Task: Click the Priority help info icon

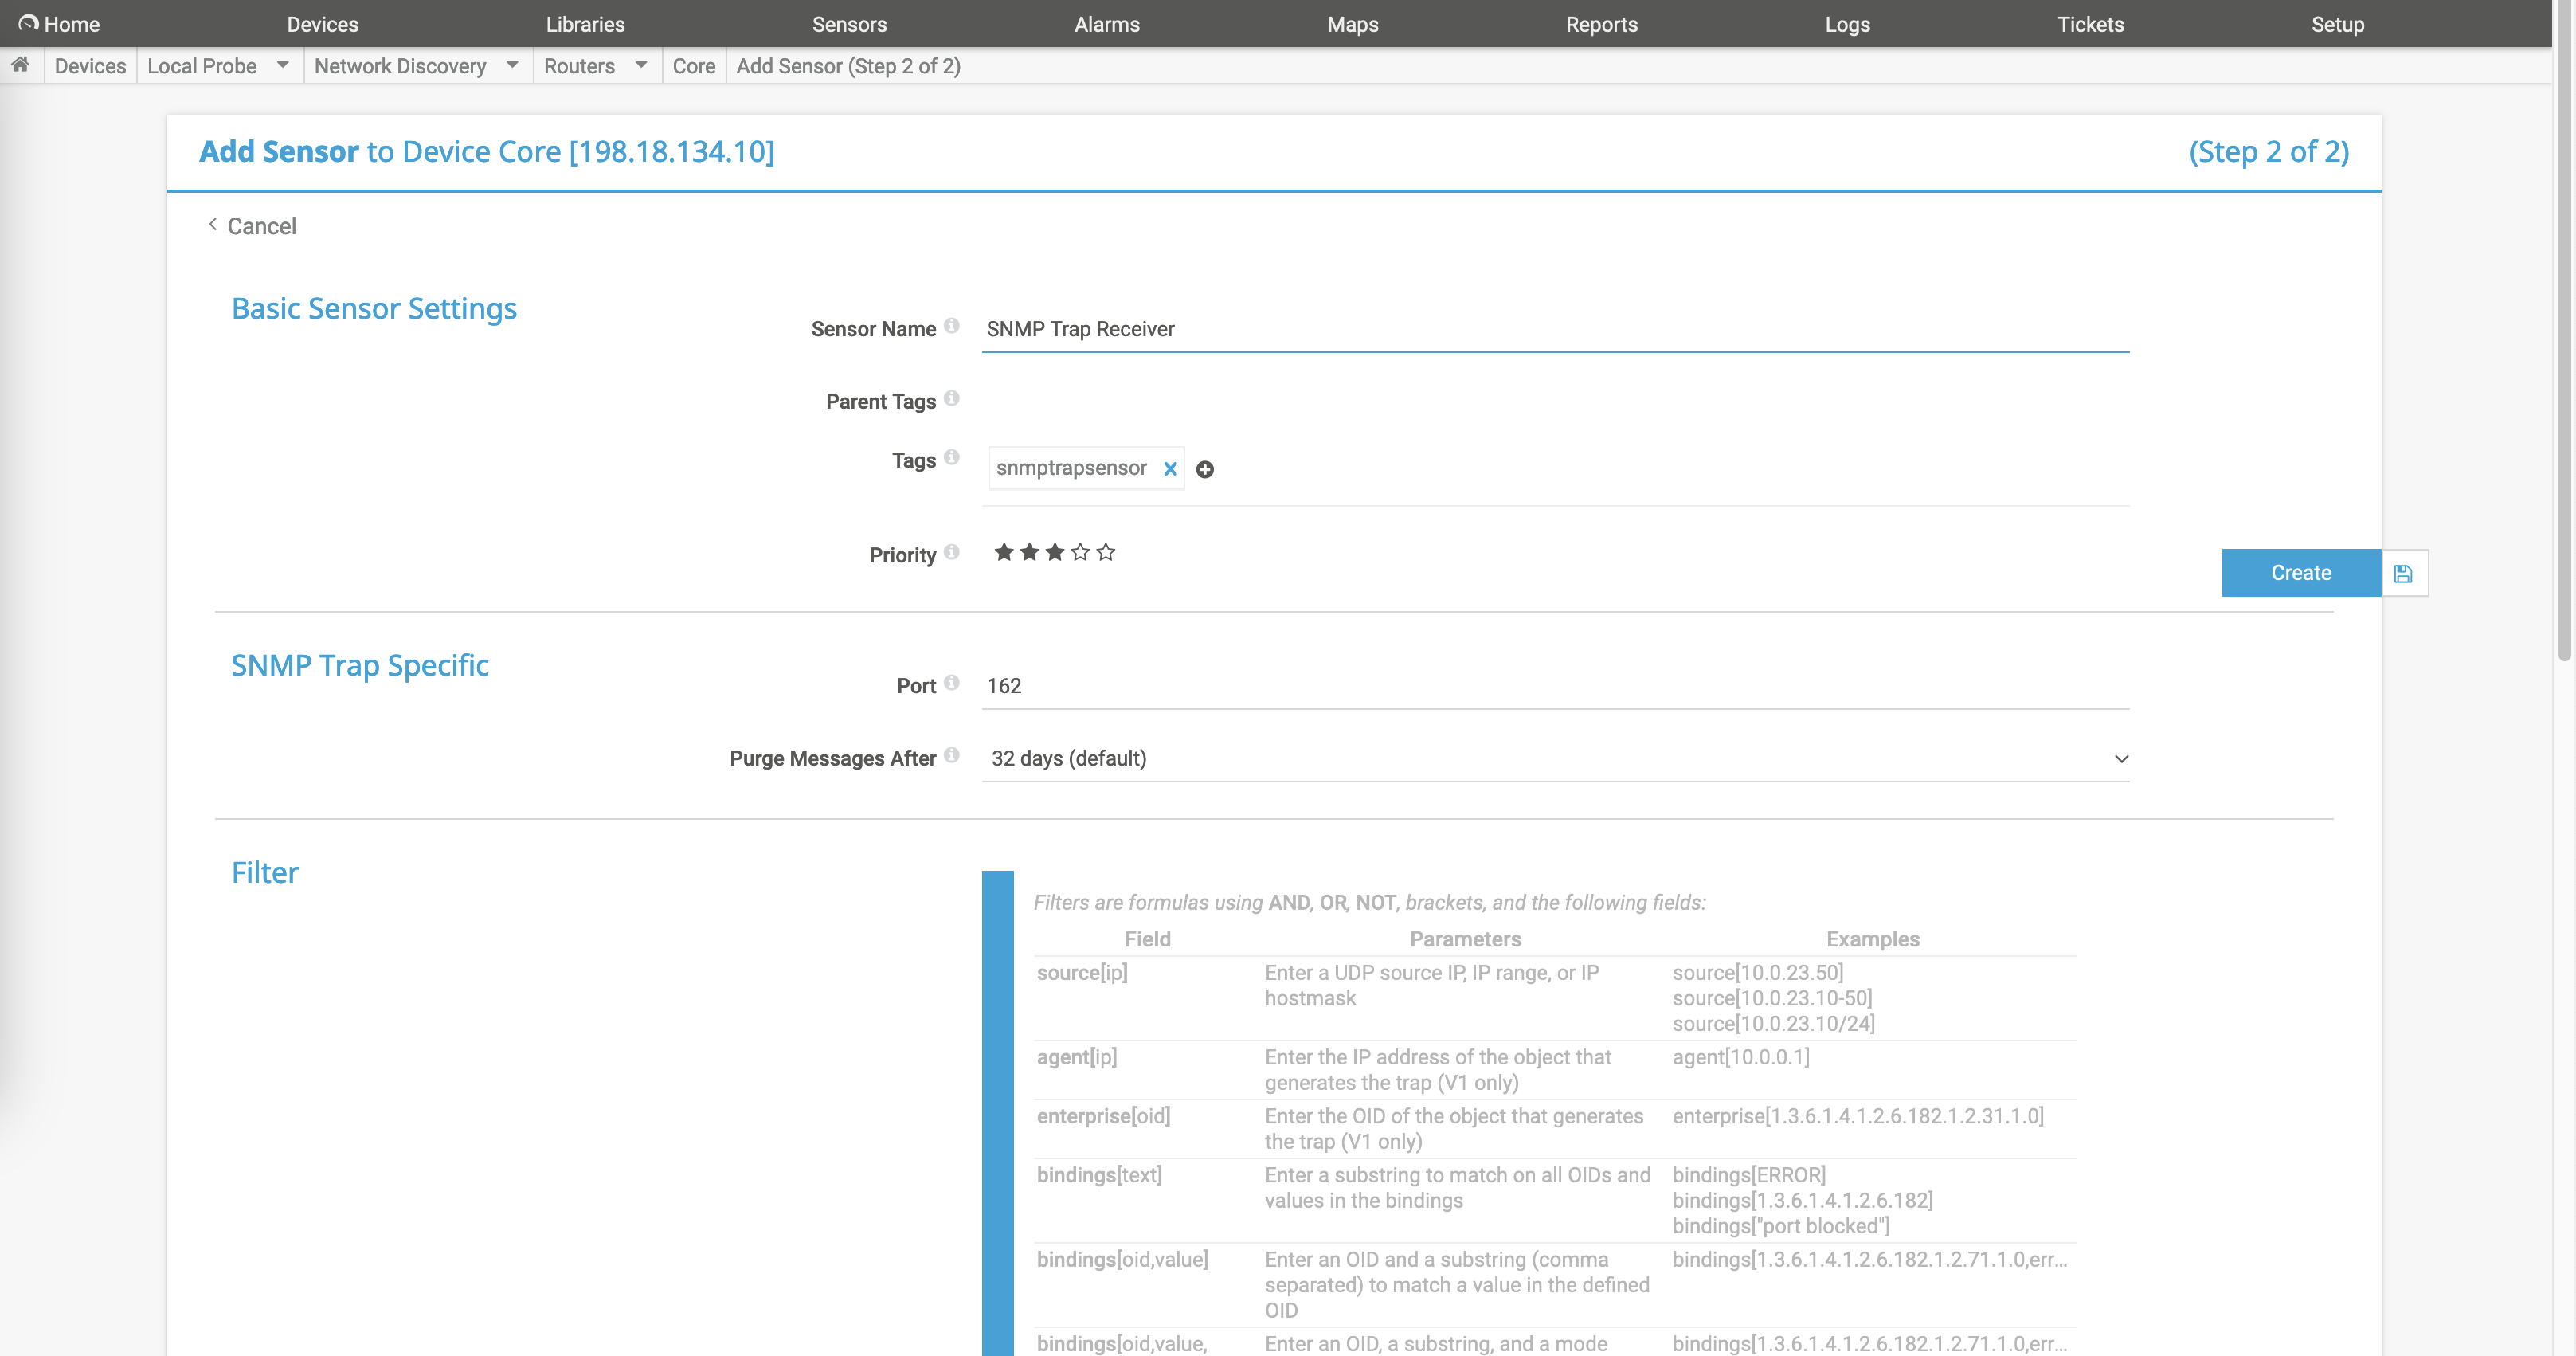Action: tap(952, 551)
